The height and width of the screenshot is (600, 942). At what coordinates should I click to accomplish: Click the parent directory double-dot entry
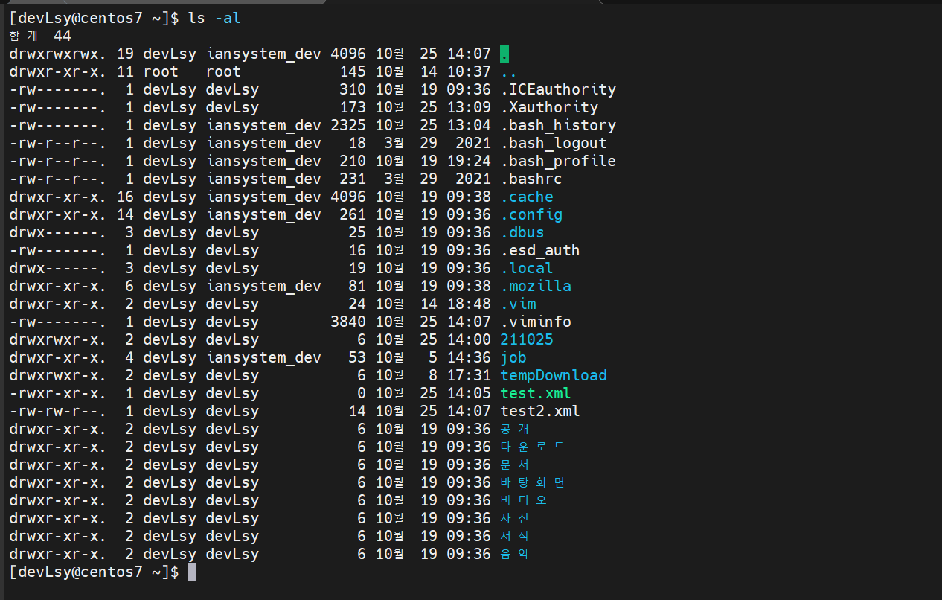[509, 73]
